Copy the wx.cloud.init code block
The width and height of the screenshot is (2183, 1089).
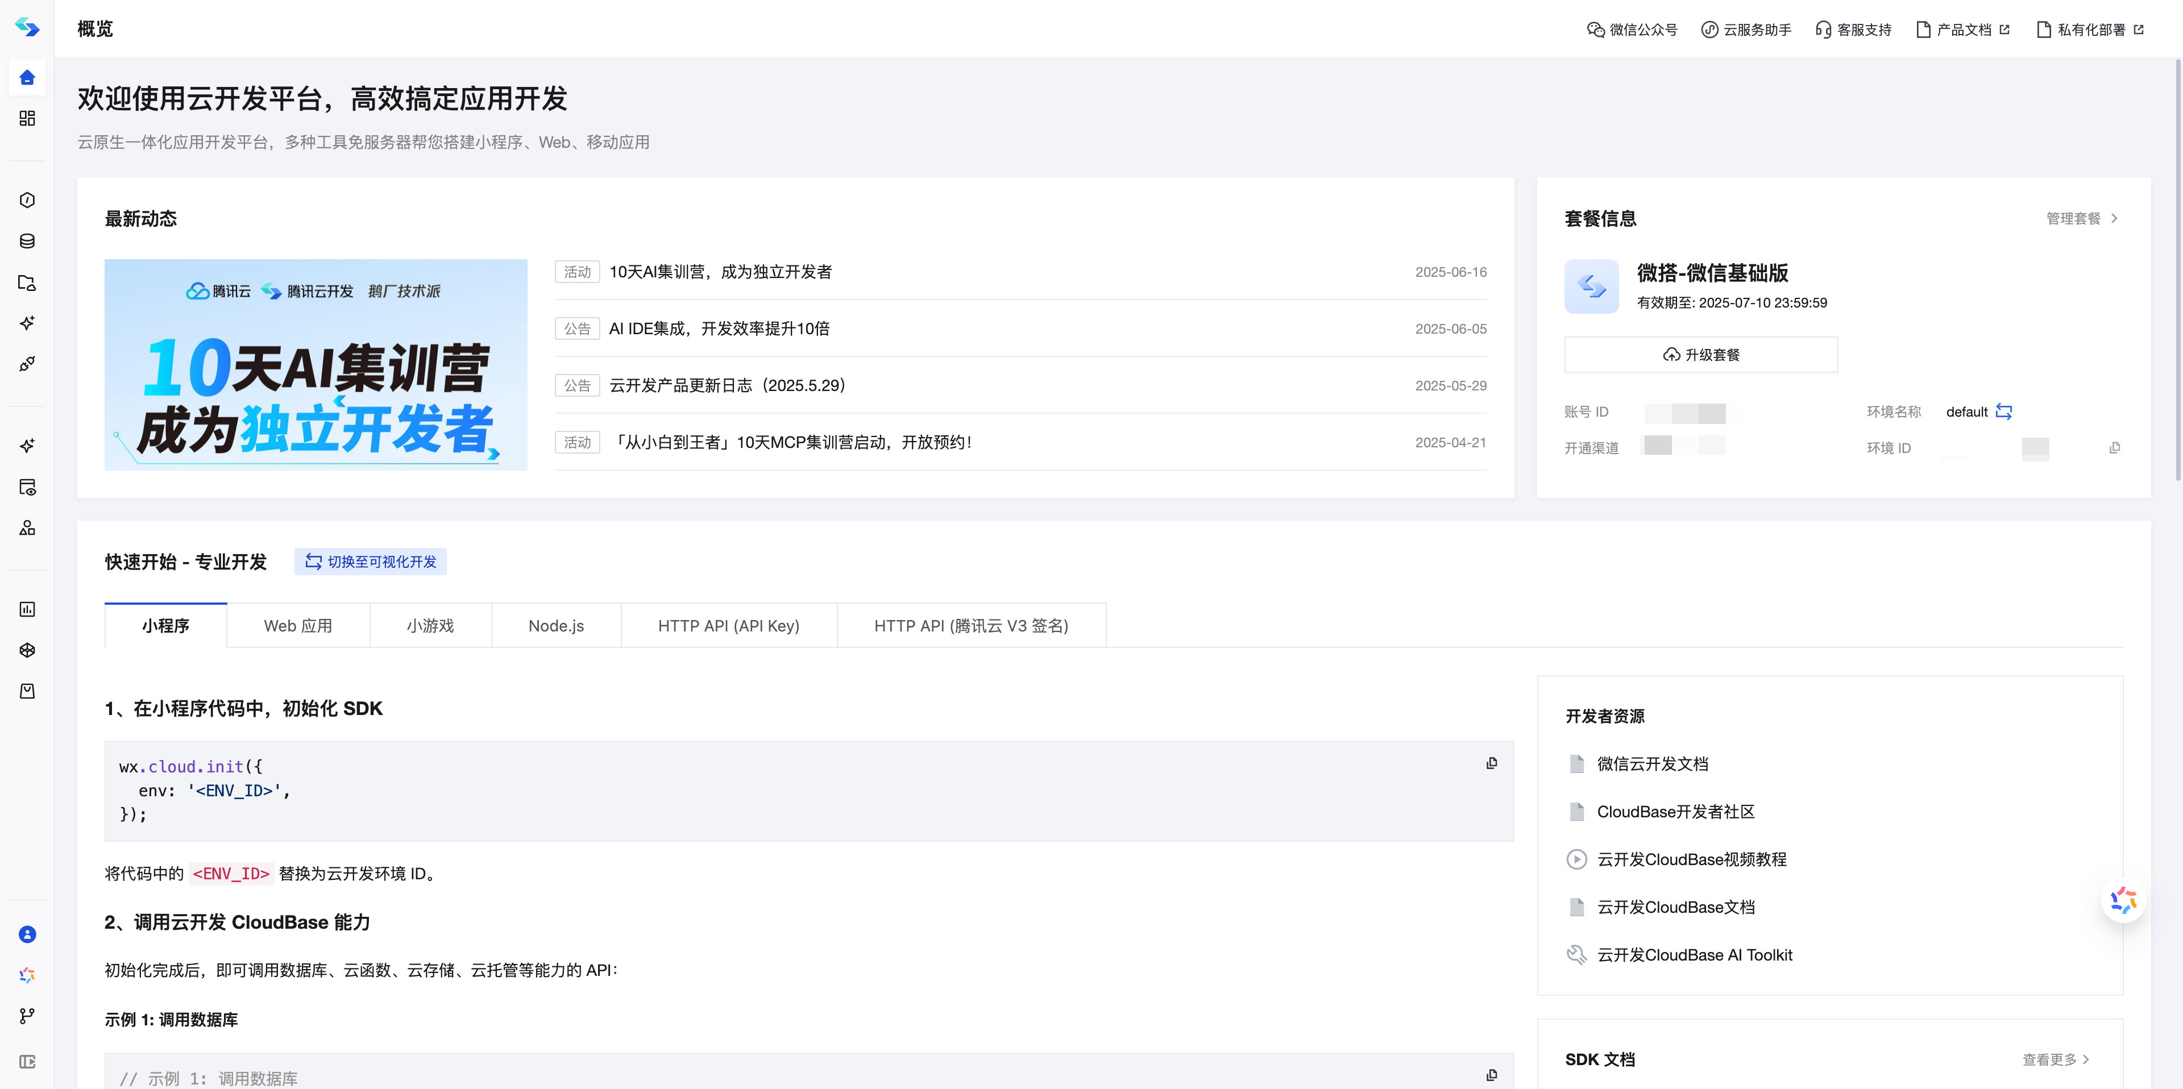(1492, 763)
